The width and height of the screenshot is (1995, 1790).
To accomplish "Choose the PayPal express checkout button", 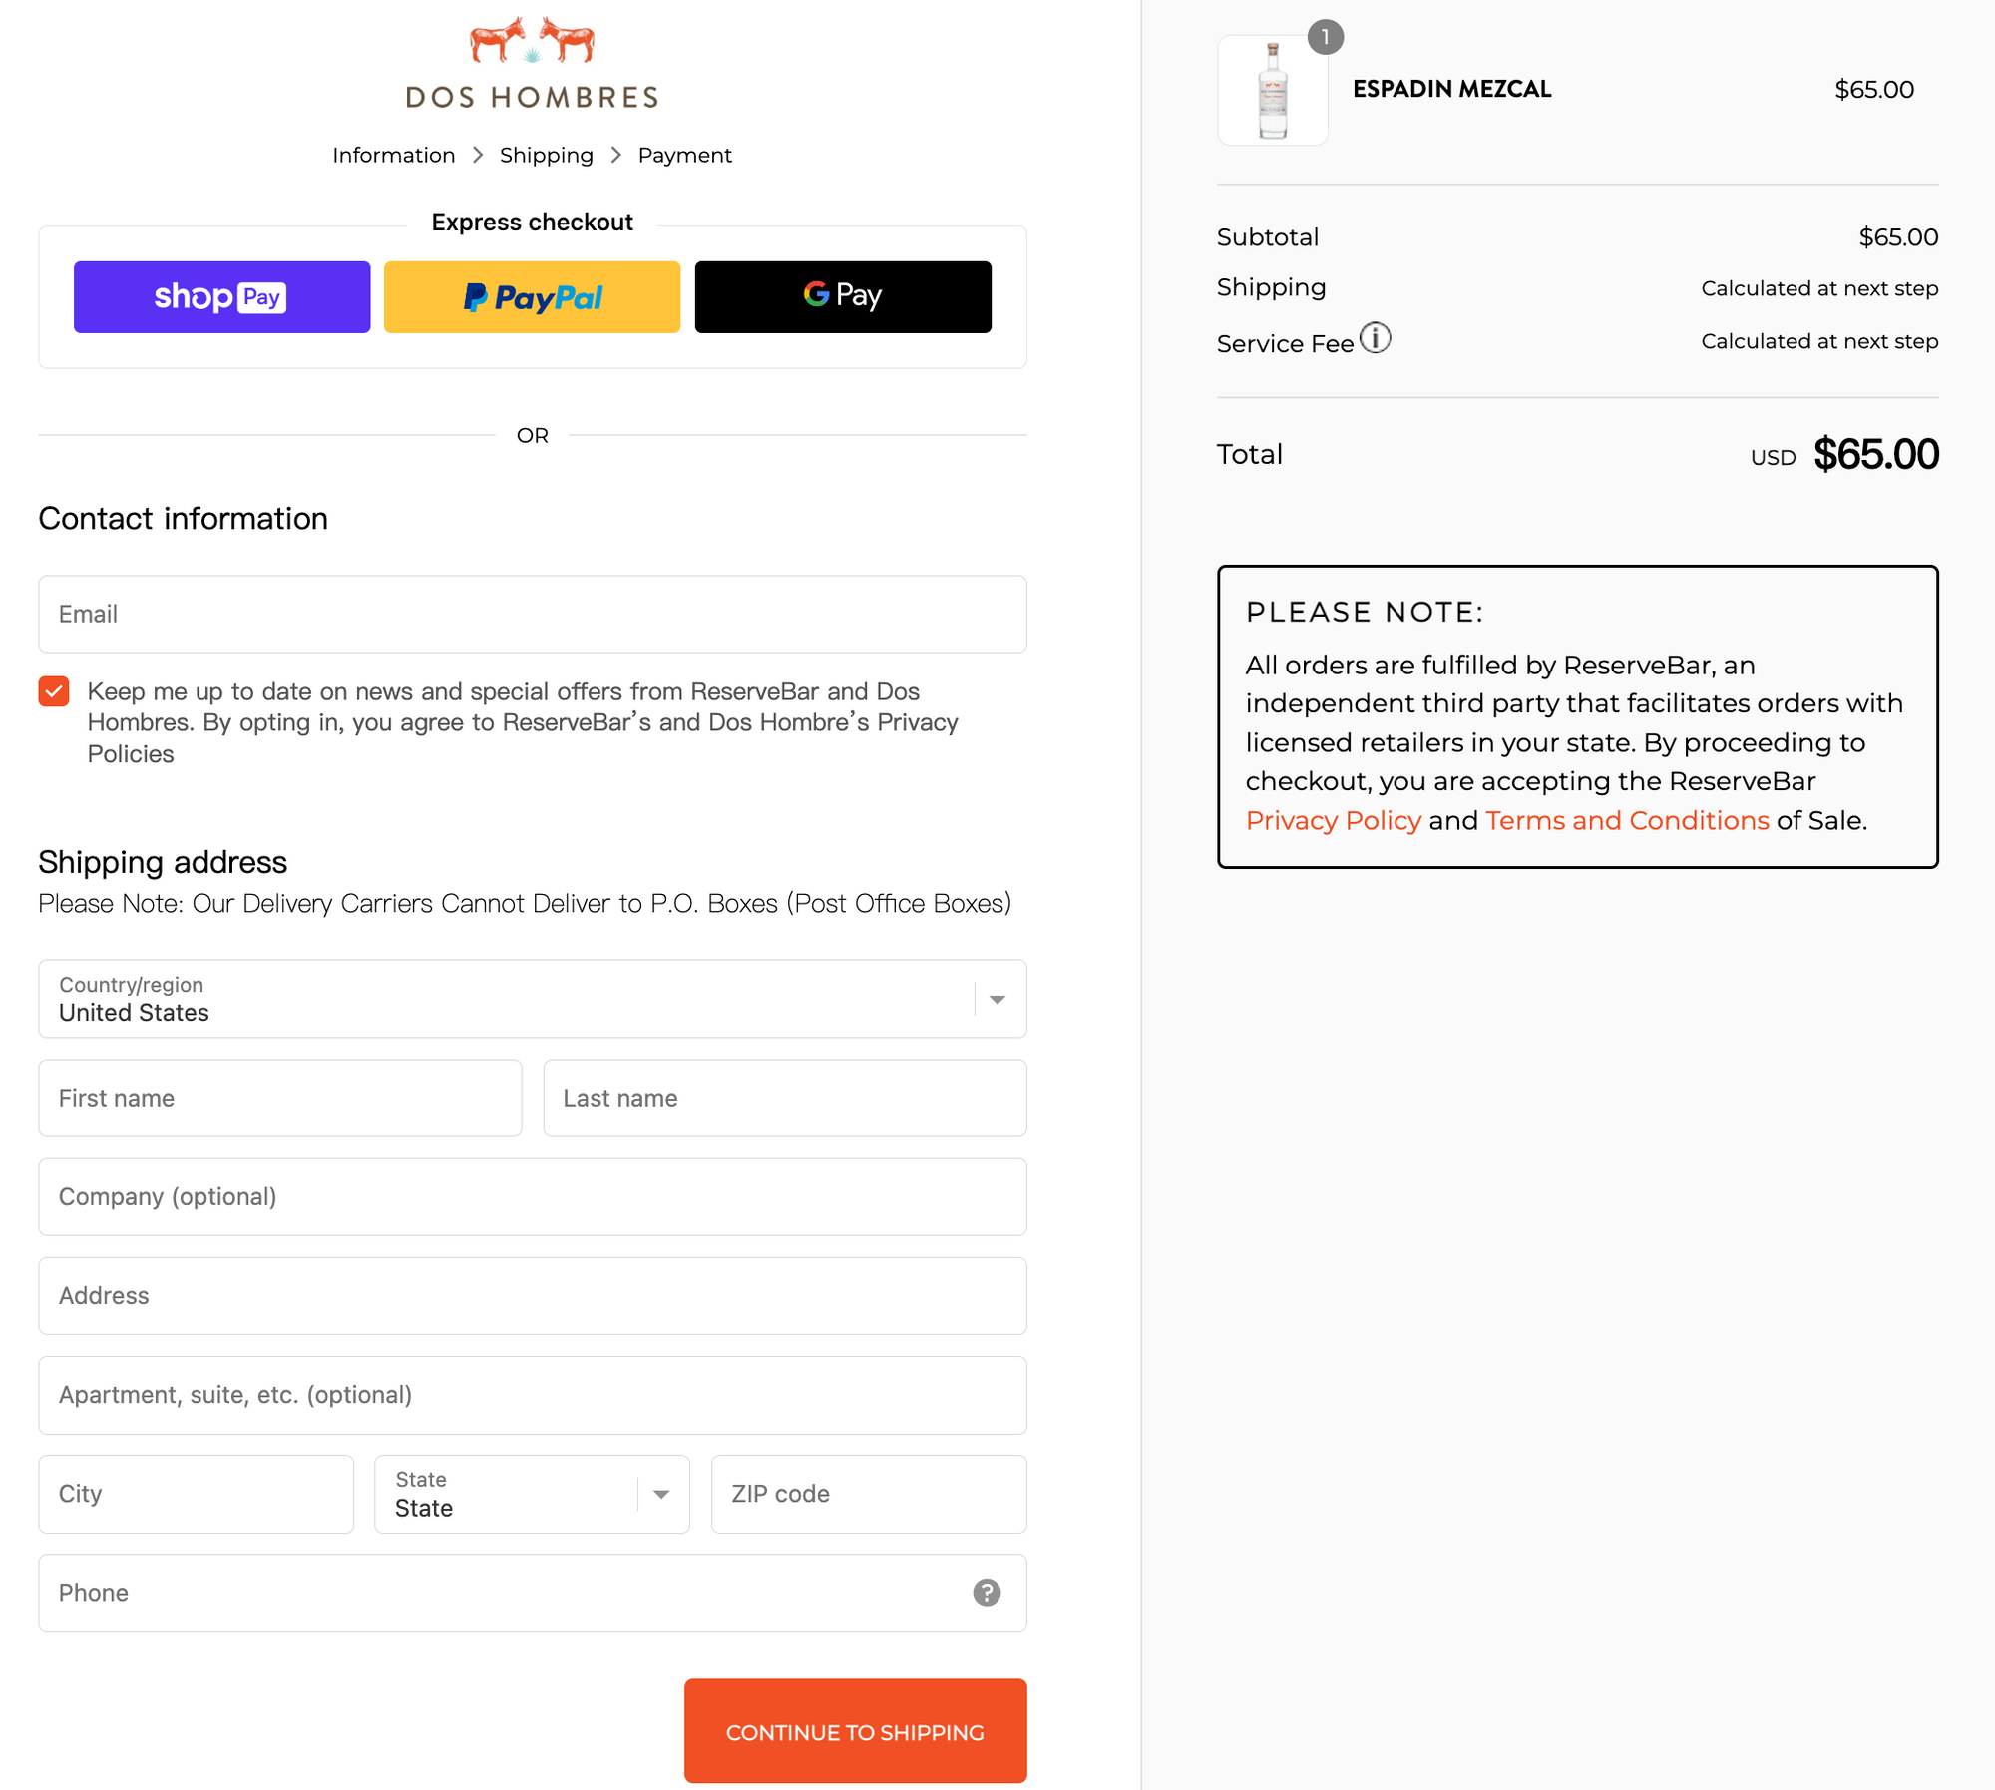I will click(x=532, y=297).
